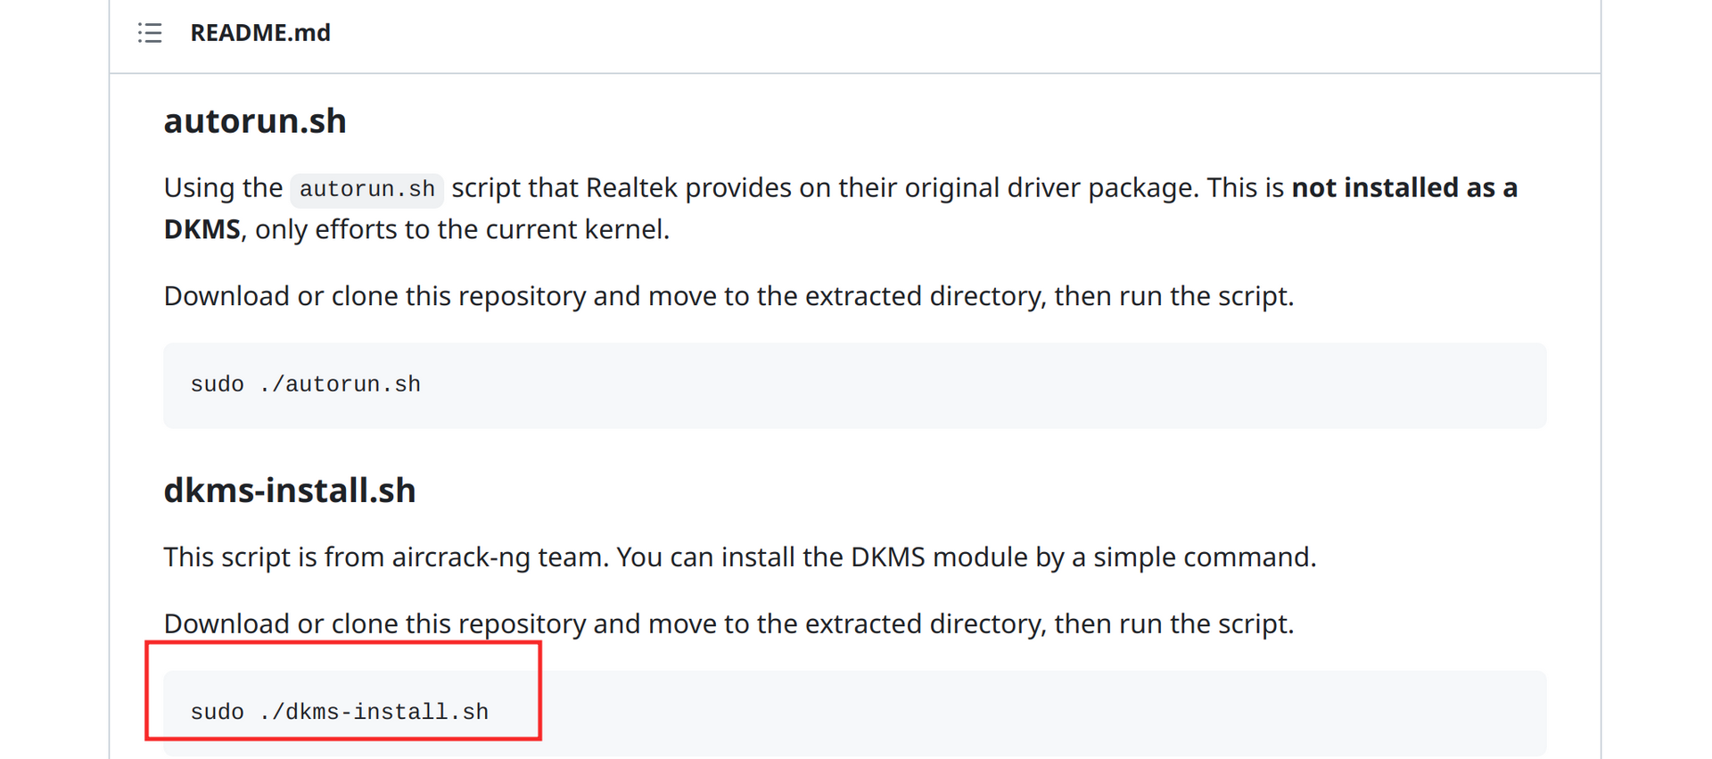Click the word Realtek in the first paragraph
The height and width of the screenshot is (759, 1712).
[x=631, y=188]
